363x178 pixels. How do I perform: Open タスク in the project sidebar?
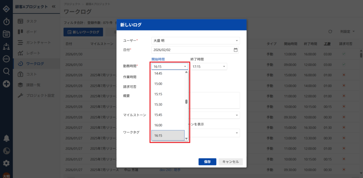pos(32,21)
